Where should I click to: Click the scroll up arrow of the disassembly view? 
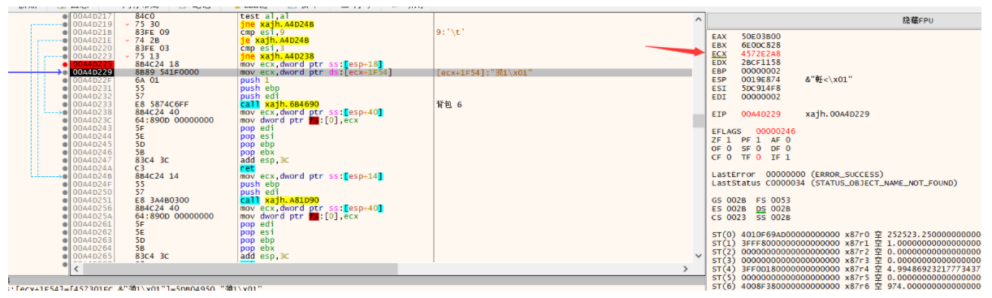(698, 18)
